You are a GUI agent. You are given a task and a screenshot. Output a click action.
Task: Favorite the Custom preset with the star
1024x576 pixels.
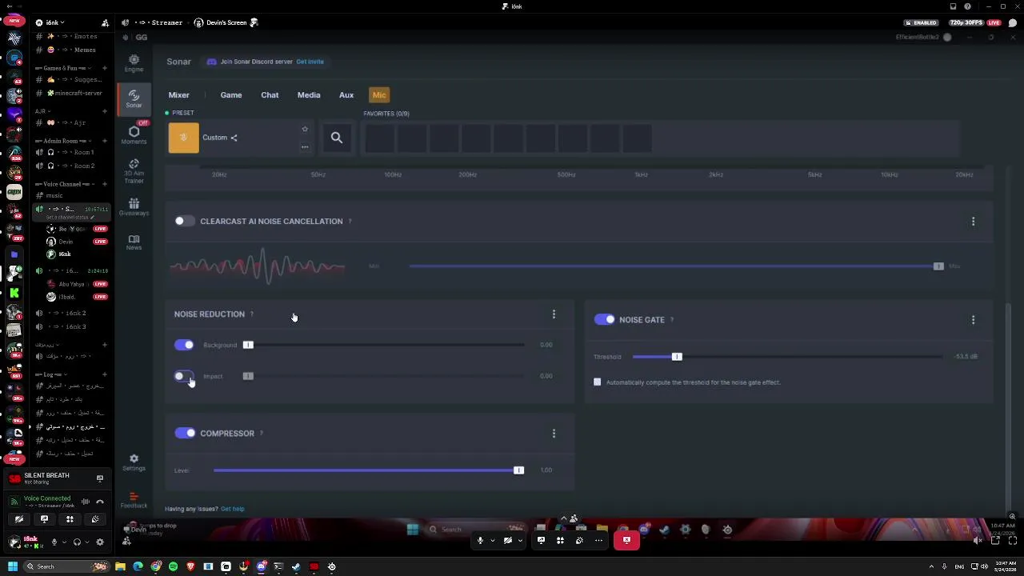point(305,129)
